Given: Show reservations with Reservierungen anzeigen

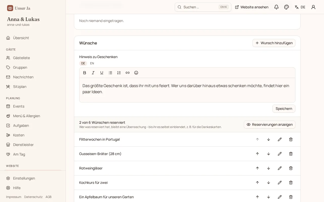Looking at the screenshot, I should [270, 124].
